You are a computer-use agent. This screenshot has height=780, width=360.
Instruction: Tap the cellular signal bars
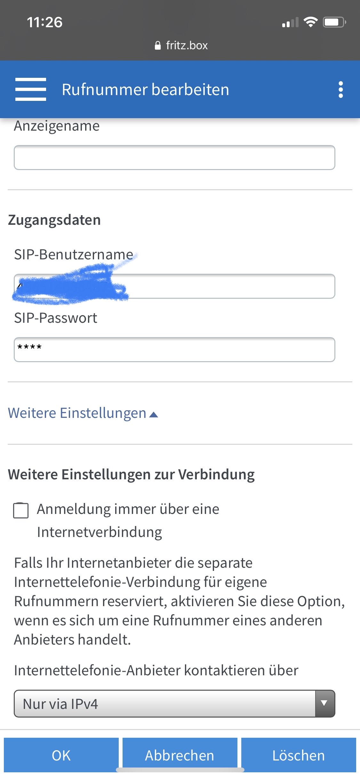point(290,23)
